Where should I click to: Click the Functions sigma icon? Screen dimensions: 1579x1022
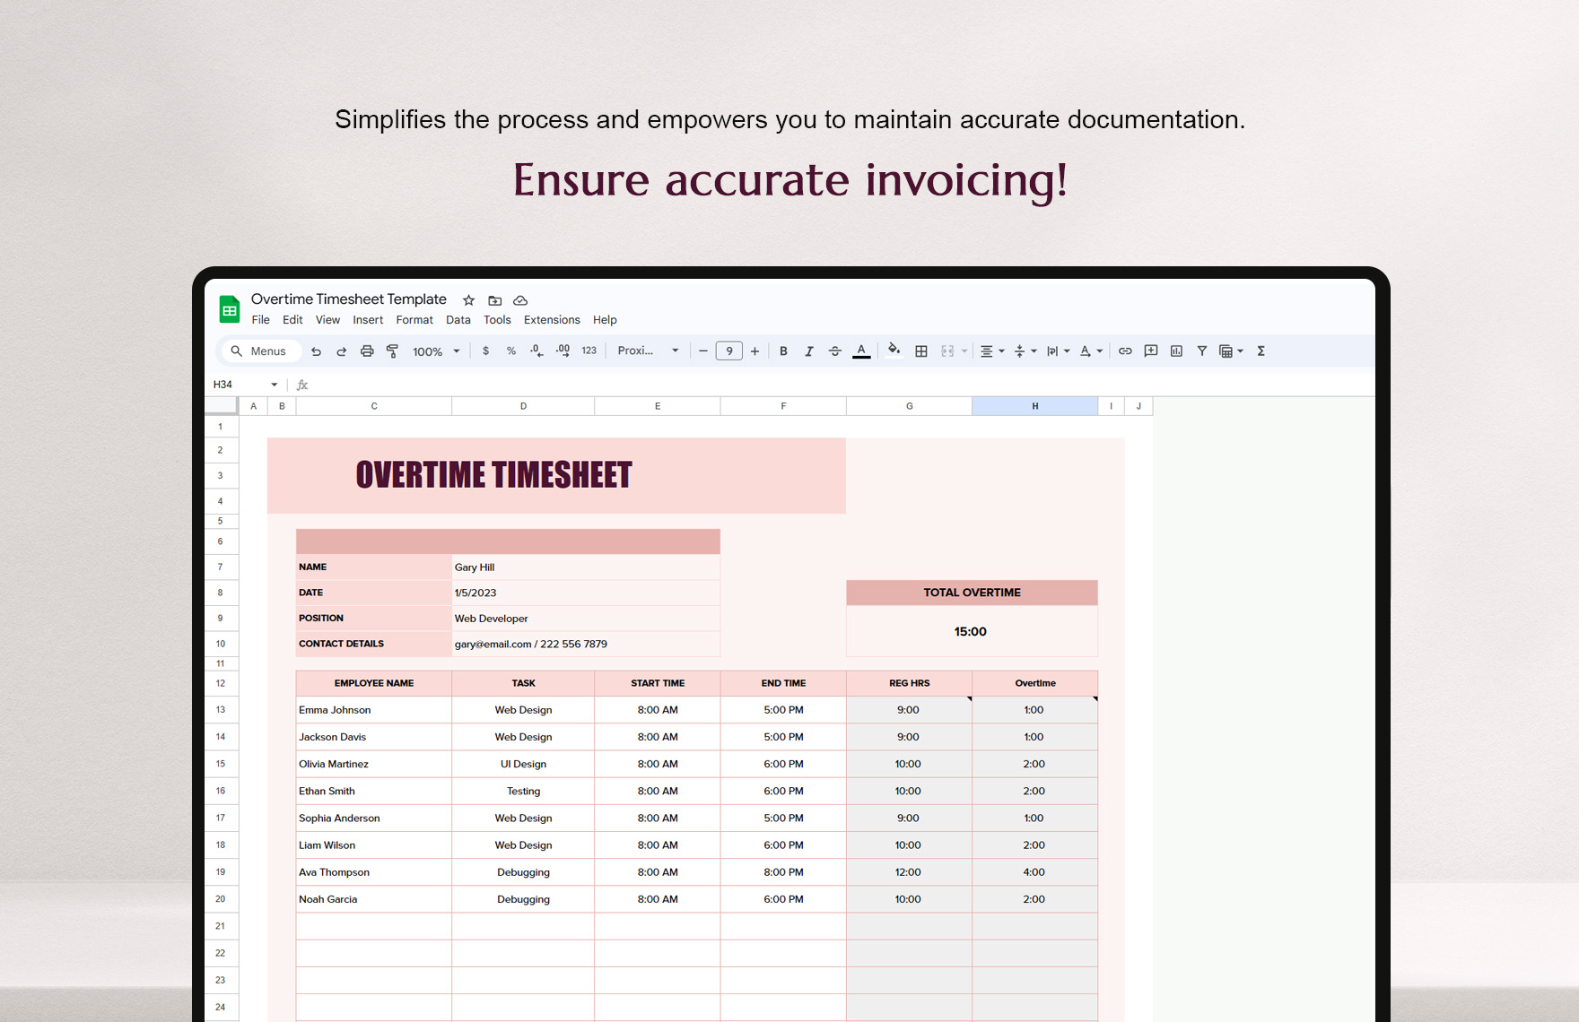(x=1261, y=351)
